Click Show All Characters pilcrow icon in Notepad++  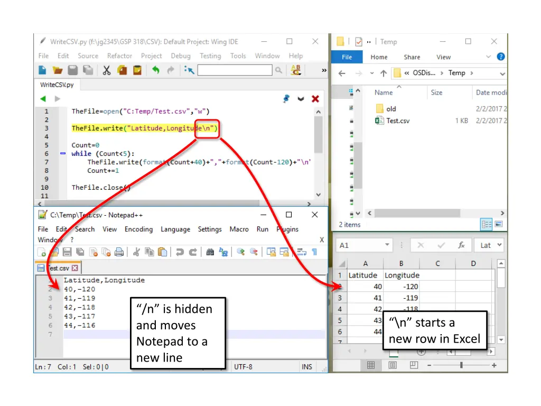click(x=315, y=252)
